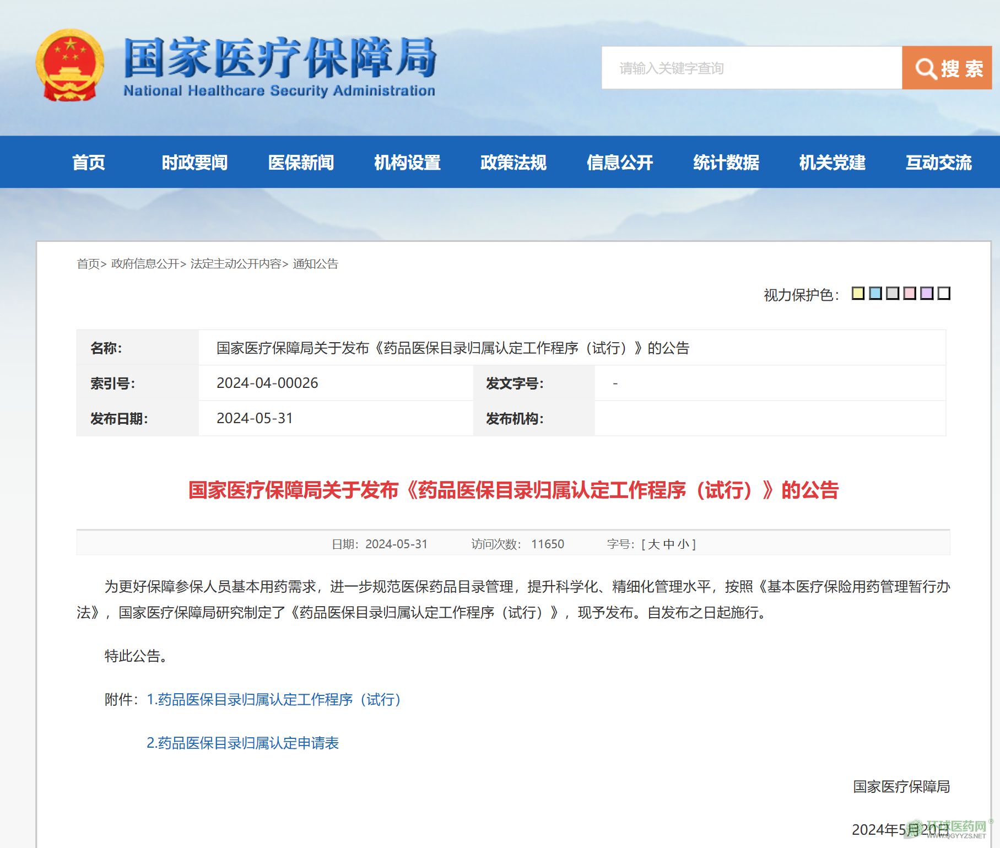Click 政府信息公开 breadcrumb link

pos(145,264)
